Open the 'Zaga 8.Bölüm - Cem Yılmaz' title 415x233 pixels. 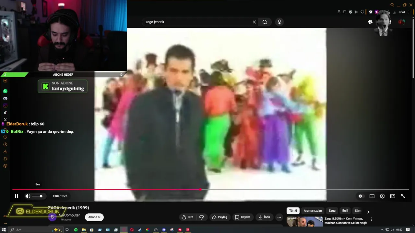tap(346, 221)
